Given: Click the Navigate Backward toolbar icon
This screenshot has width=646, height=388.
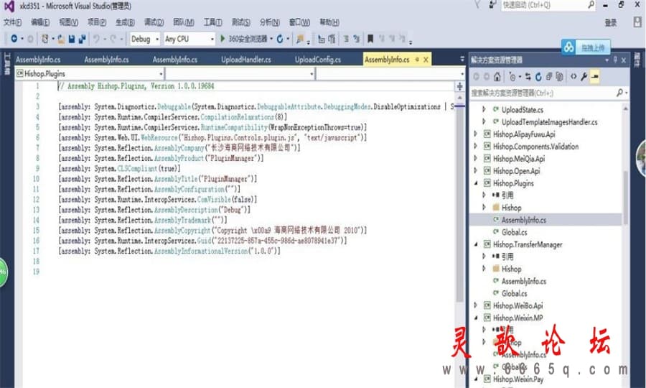Looking at the screenshot, I should pyautogui.click(x=14, y=39).
